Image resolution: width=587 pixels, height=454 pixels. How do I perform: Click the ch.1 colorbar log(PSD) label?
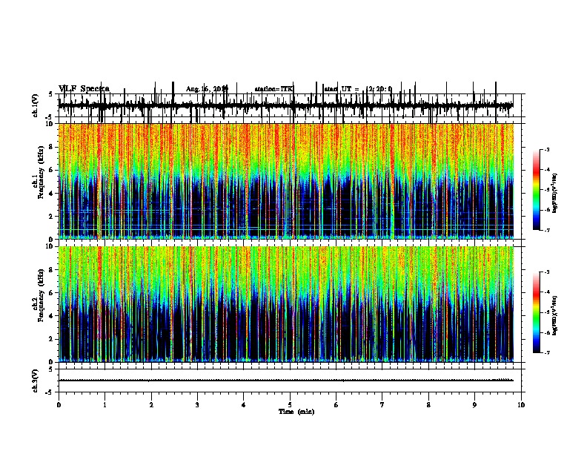tap(555, 193)
